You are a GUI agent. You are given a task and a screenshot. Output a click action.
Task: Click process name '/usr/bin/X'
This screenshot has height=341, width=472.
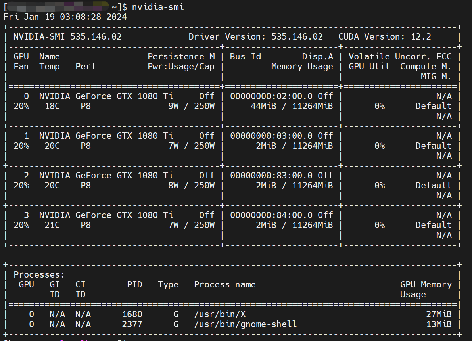(220, 314)
